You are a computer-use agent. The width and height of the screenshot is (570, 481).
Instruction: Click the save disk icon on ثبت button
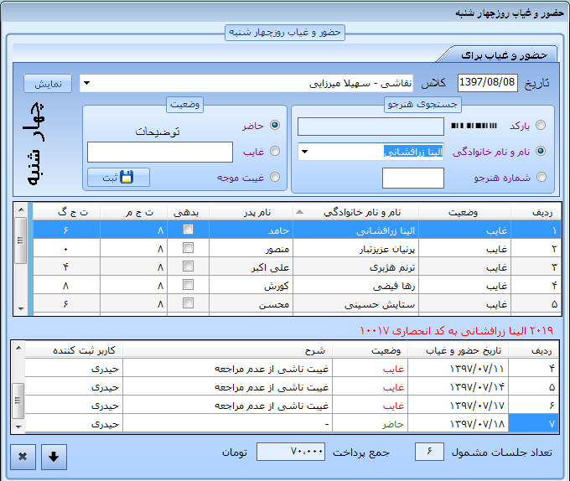127,177
